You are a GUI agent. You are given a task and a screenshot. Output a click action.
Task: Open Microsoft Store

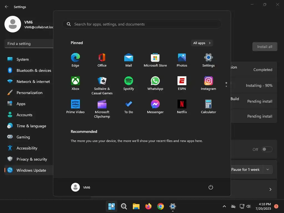(155, 60)
